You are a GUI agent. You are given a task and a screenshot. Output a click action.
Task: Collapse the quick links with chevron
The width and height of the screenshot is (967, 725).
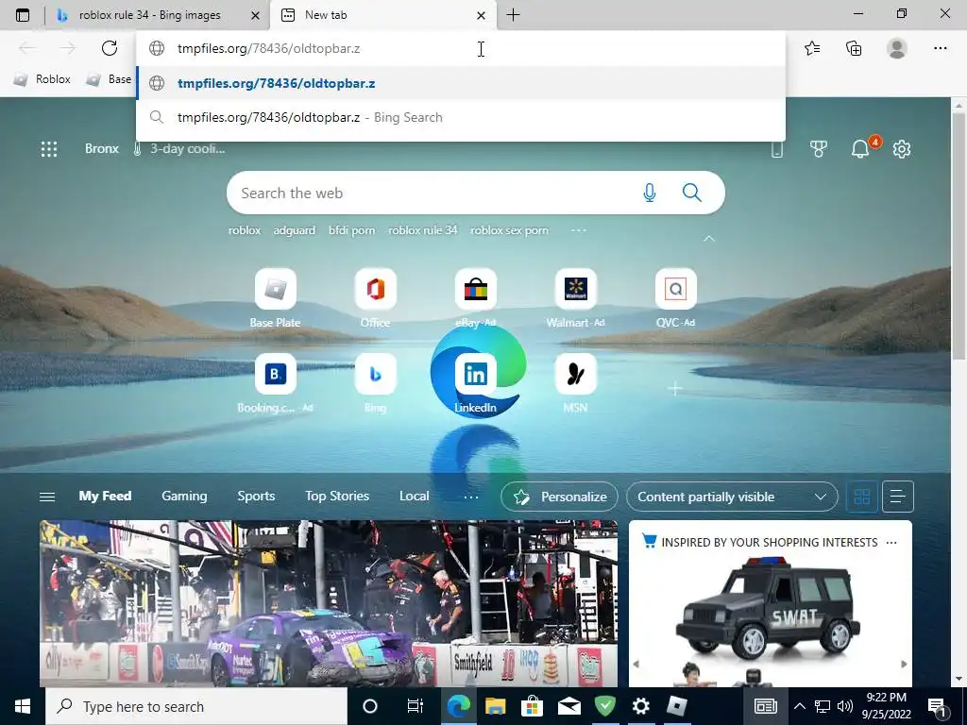[709, 238]
